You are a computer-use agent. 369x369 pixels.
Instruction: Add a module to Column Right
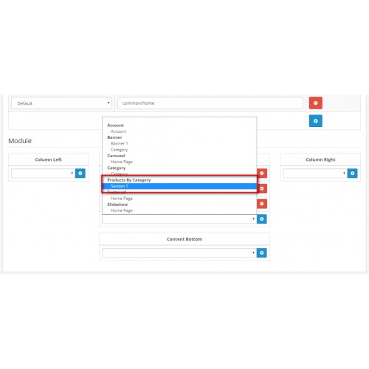tap(352, 173)
